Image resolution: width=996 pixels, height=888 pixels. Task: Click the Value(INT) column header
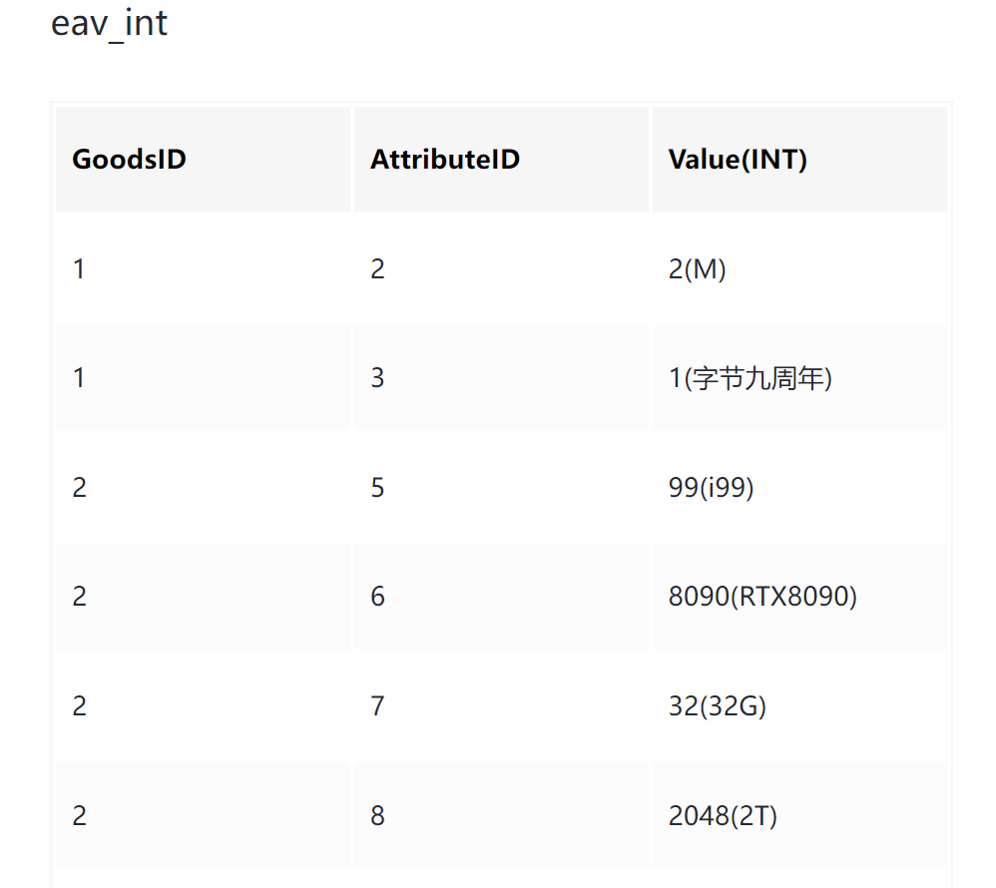point(738,160)
